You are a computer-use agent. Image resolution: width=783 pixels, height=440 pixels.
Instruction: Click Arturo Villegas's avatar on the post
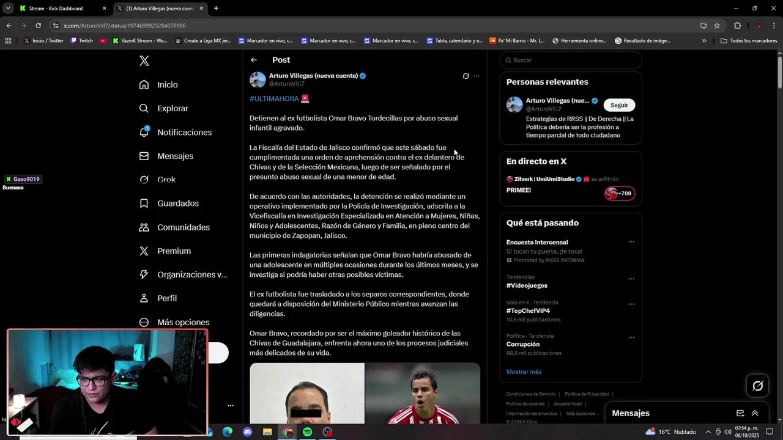(x=258, y=79)
